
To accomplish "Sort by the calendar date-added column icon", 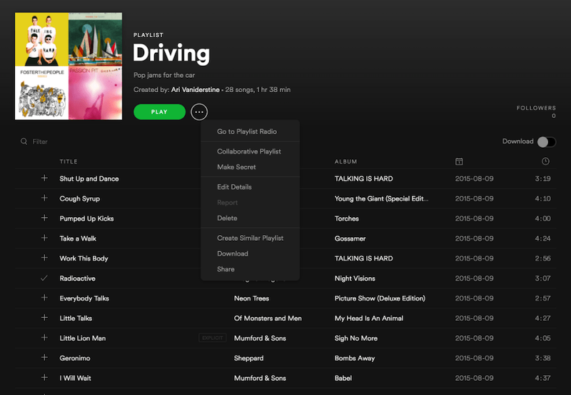I will pyautogui.click(x=459, y=161).
